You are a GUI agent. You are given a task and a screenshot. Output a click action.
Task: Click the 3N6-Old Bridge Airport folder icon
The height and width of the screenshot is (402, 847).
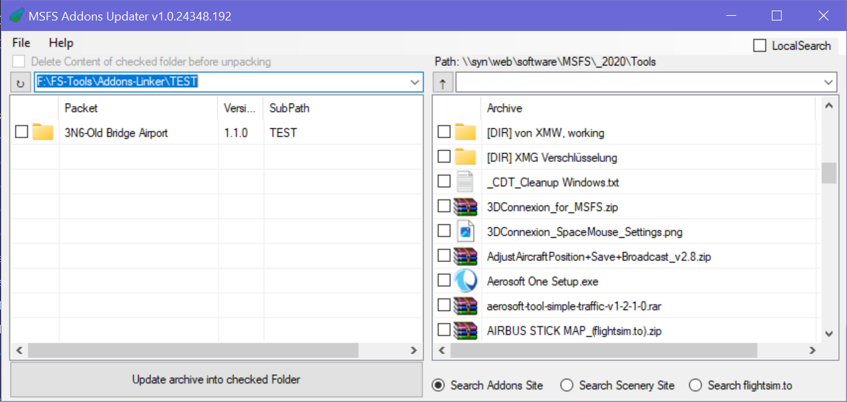click(43, 132)
